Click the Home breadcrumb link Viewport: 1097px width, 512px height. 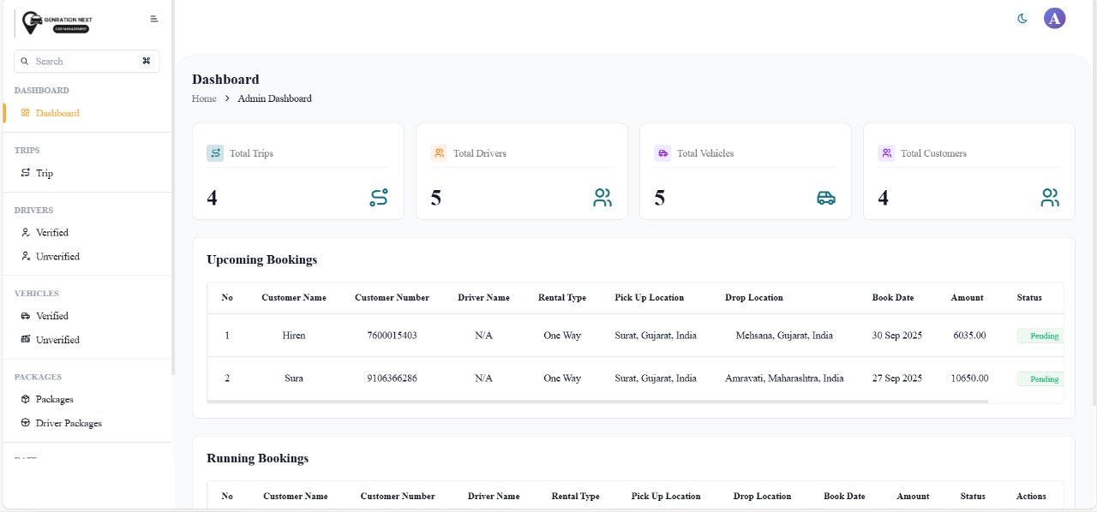point(204,98)
